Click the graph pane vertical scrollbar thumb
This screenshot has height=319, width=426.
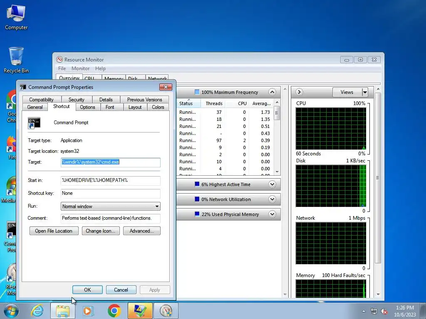pos(378,178)
